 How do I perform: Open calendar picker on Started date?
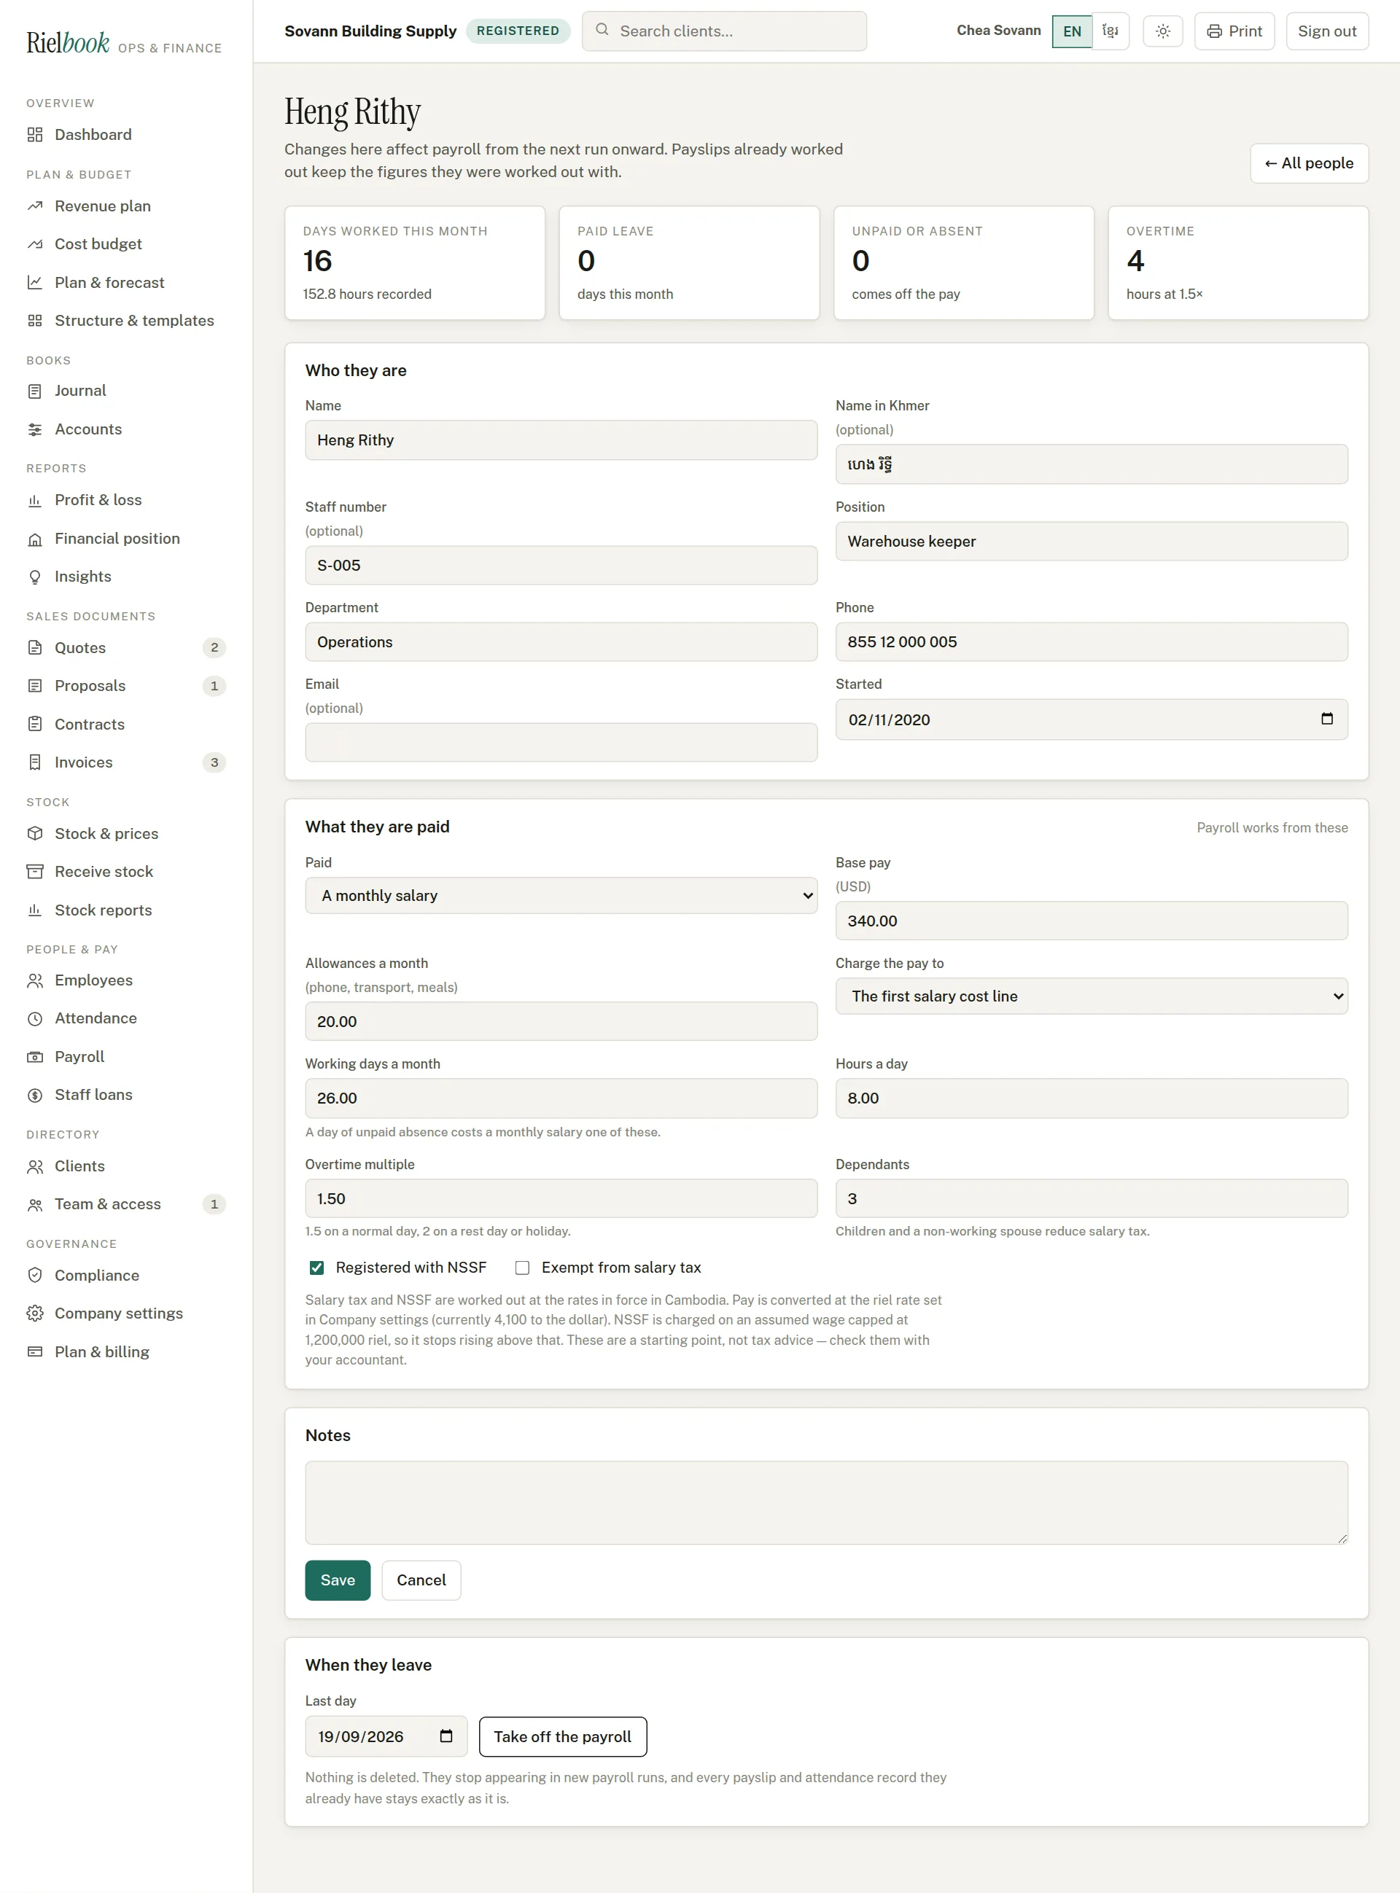pyautogui.click(x=1327, y=719)
